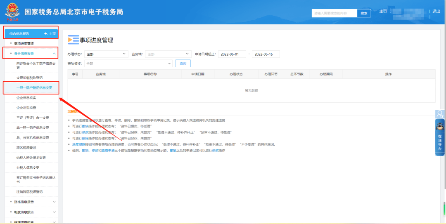Select 一照一码户登记信息变更 in sidebar
Screen dimensions: 446x224
(x=34, y=87)
